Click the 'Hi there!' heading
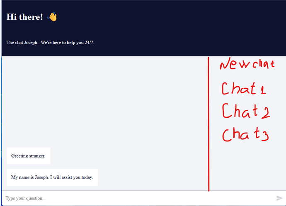This screenshot has width=286, height=206. [x=24, y=17]
